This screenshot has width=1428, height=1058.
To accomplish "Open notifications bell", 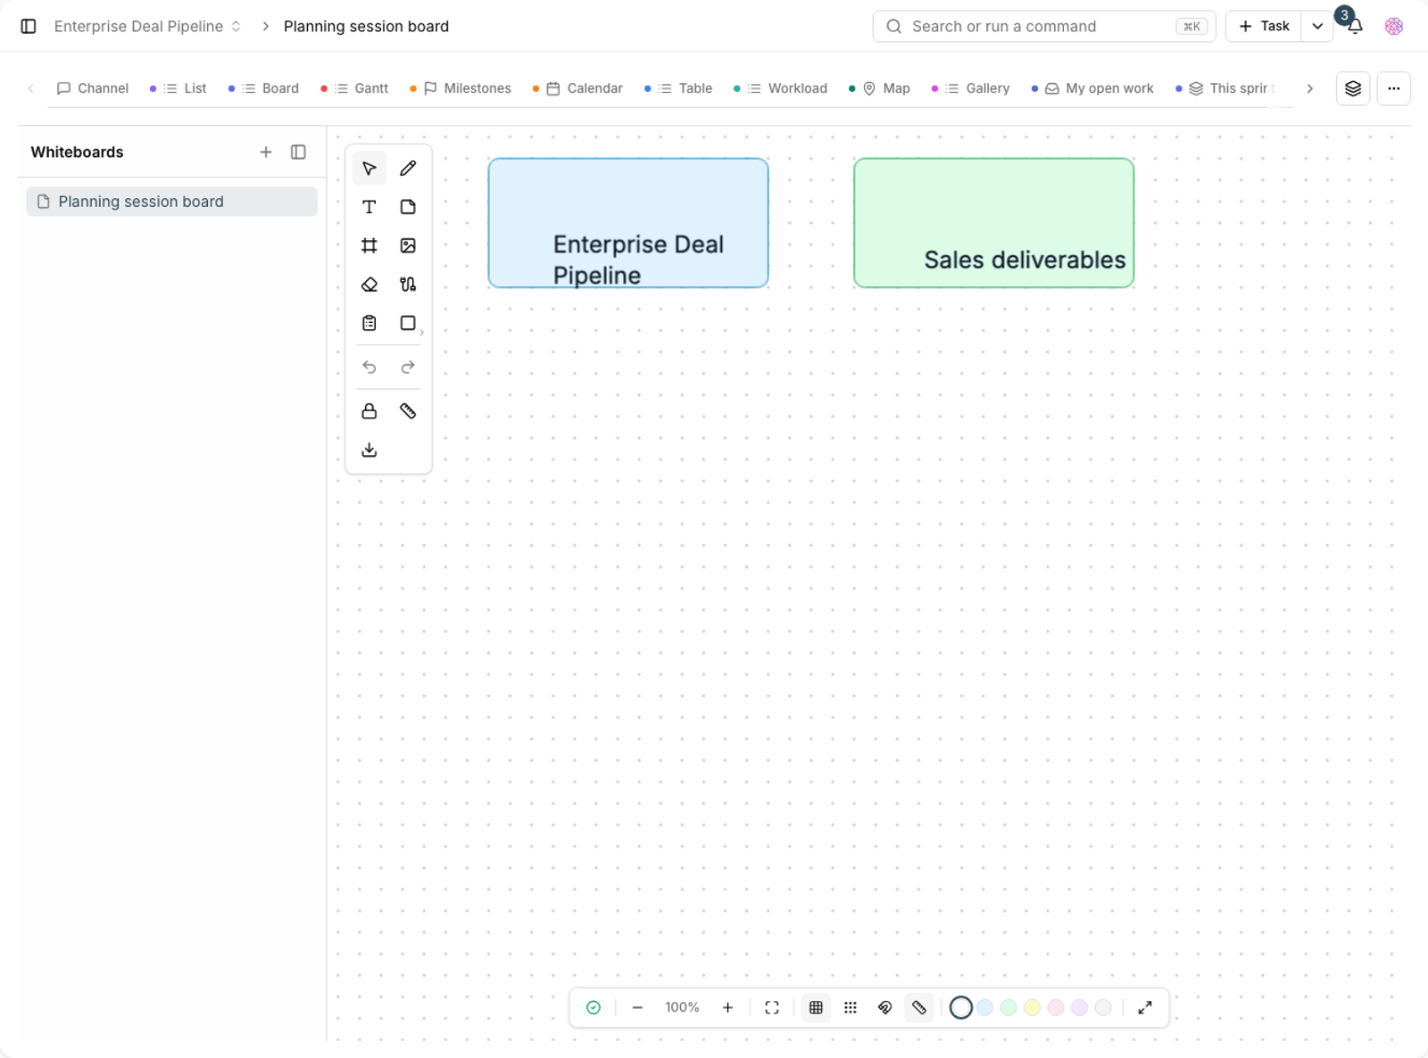I will pyautogui.click(x=1355, y=27).
